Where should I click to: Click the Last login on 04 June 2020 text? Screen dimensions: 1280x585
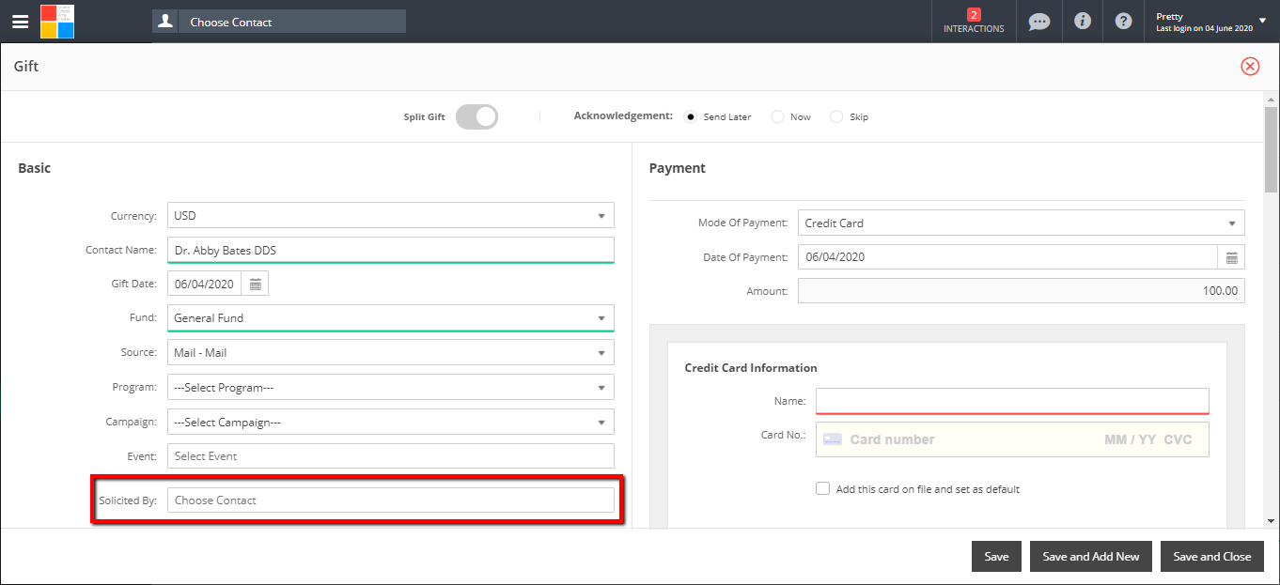[x=1204, y=28]
